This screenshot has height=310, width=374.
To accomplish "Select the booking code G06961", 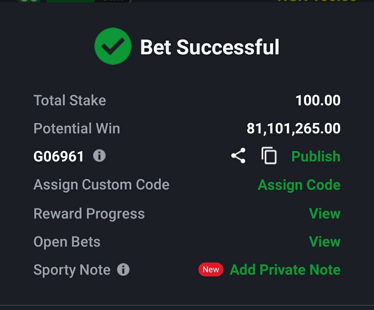I will tap(59, 156).
